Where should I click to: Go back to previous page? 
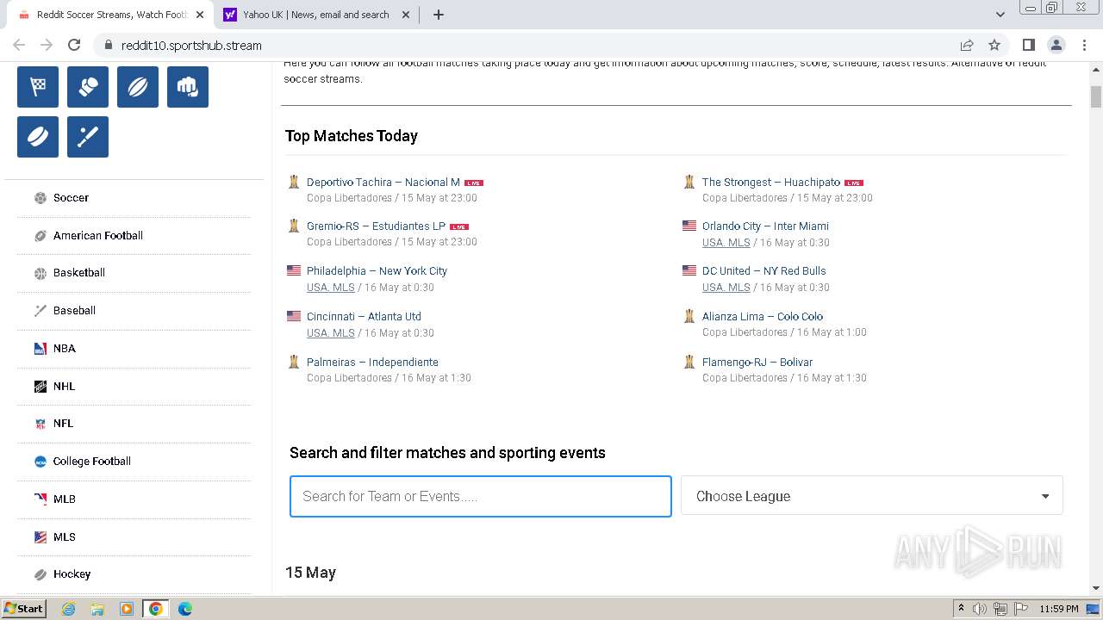point(19,46)
